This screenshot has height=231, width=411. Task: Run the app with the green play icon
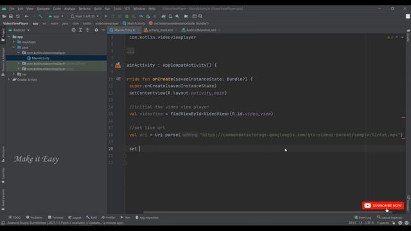[x=106, y=16]
